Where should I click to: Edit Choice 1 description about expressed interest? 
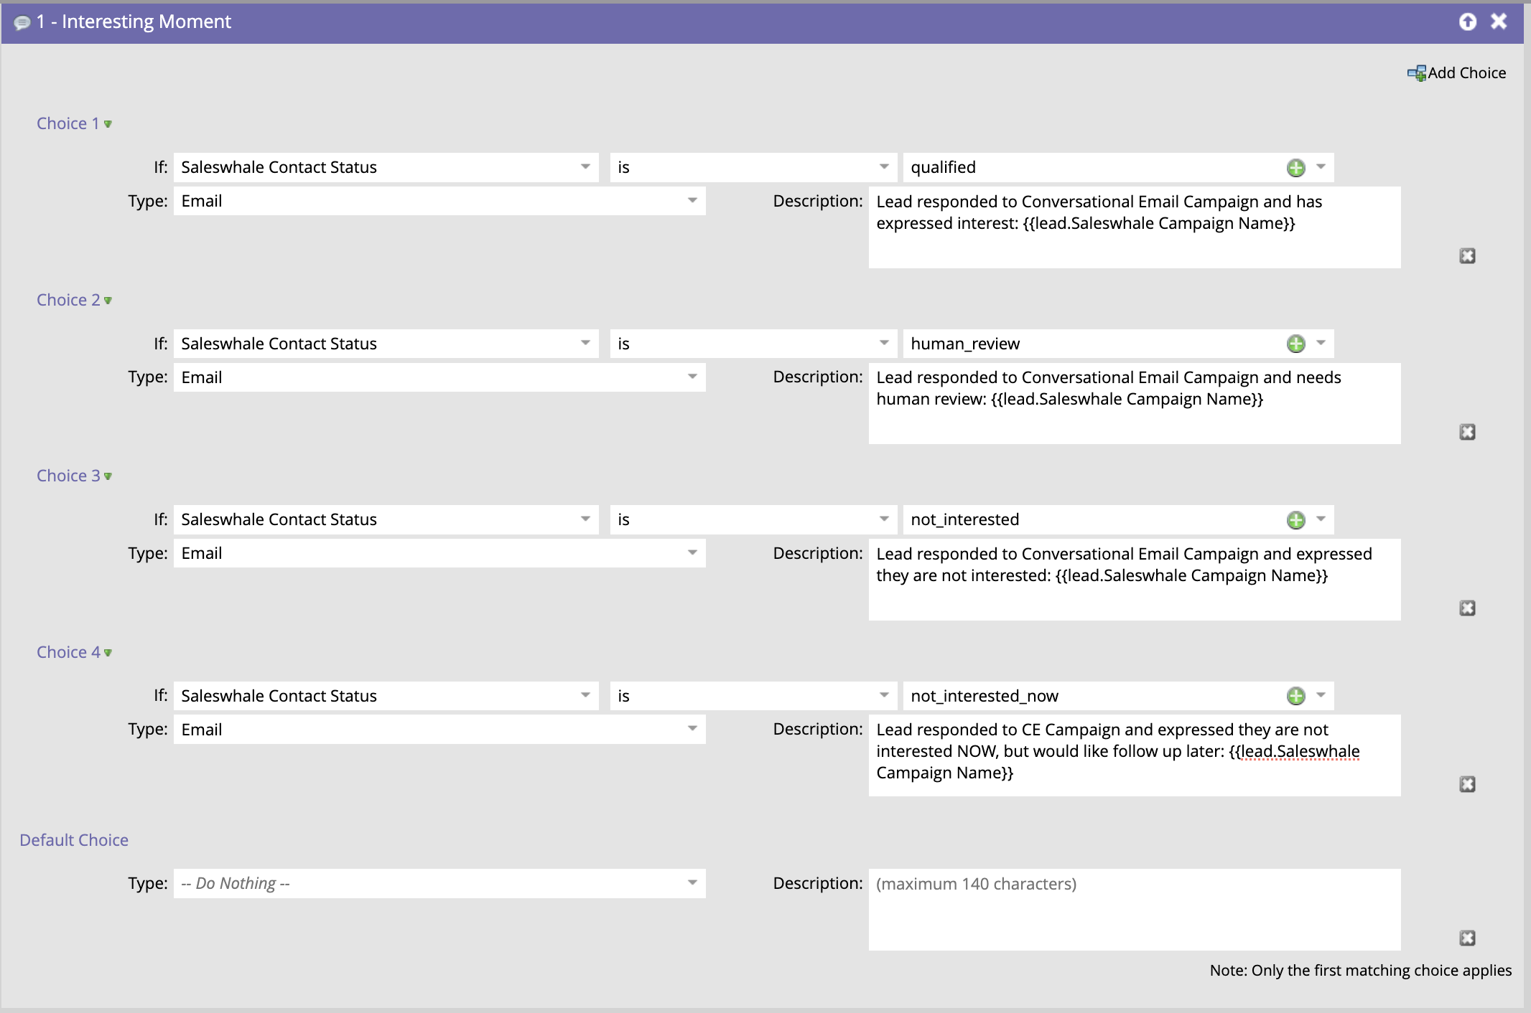pos(1135,227)
